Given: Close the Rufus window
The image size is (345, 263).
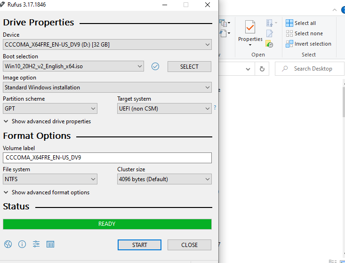Looking at the screenshot, I should pyautogui.click(x=208, y=5).
